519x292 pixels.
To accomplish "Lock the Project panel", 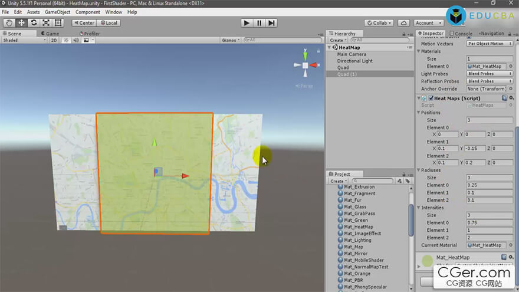I will point(404,175).
